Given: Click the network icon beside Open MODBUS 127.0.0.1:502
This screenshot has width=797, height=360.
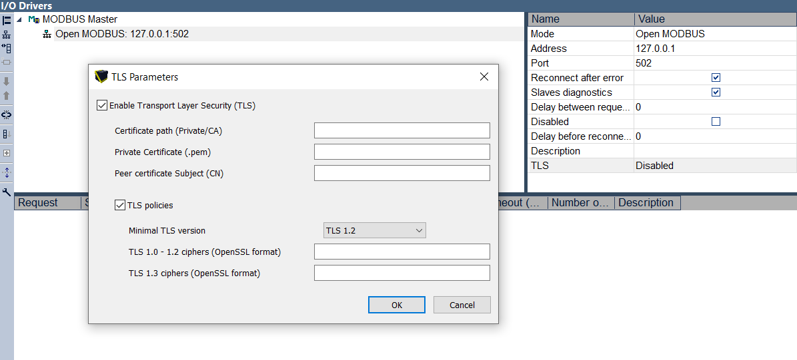Looking at the screenshot, I should 47,35.
